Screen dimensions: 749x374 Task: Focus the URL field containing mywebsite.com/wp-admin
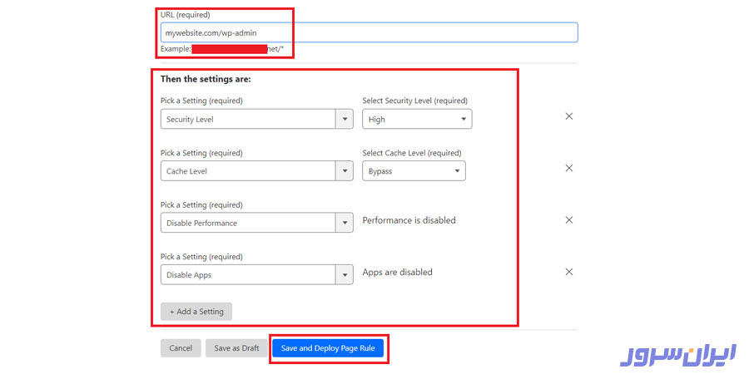pos(369,32)
